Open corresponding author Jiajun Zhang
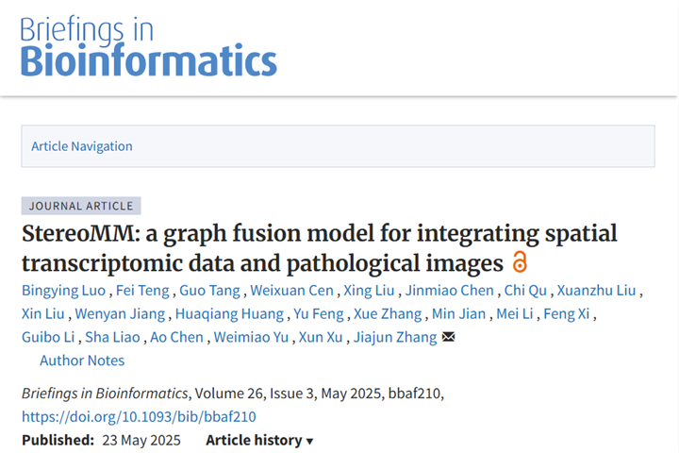Screen dimensions: 679x453 (395, 337)
